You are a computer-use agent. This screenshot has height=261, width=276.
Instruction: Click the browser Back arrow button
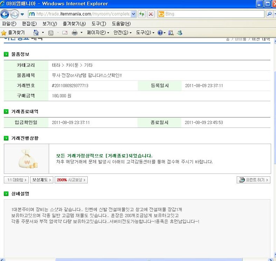[x=5, y=14]
